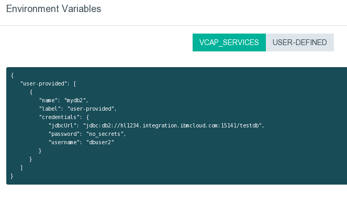Click the "no_secrets" password value
The height and width of the screenshot is (204, 347).
pyautogui.click(x=105, y=134)
